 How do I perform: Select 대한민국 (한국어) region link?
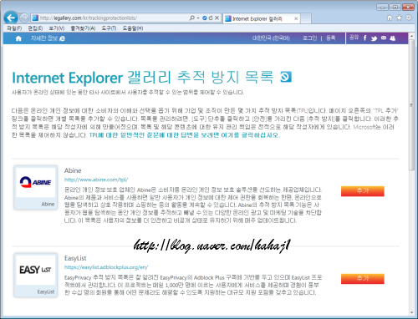coord(271,38)
